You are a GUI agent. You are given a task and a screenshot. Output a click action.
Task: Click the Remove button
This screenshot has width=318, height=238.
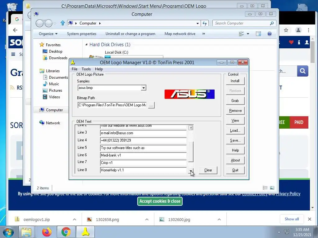point(235,111)
